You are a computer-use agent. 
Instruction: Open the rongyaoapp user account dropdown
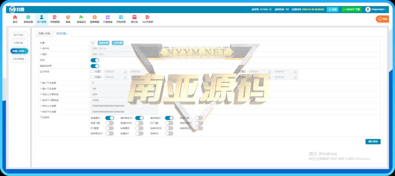pos(373,9)
